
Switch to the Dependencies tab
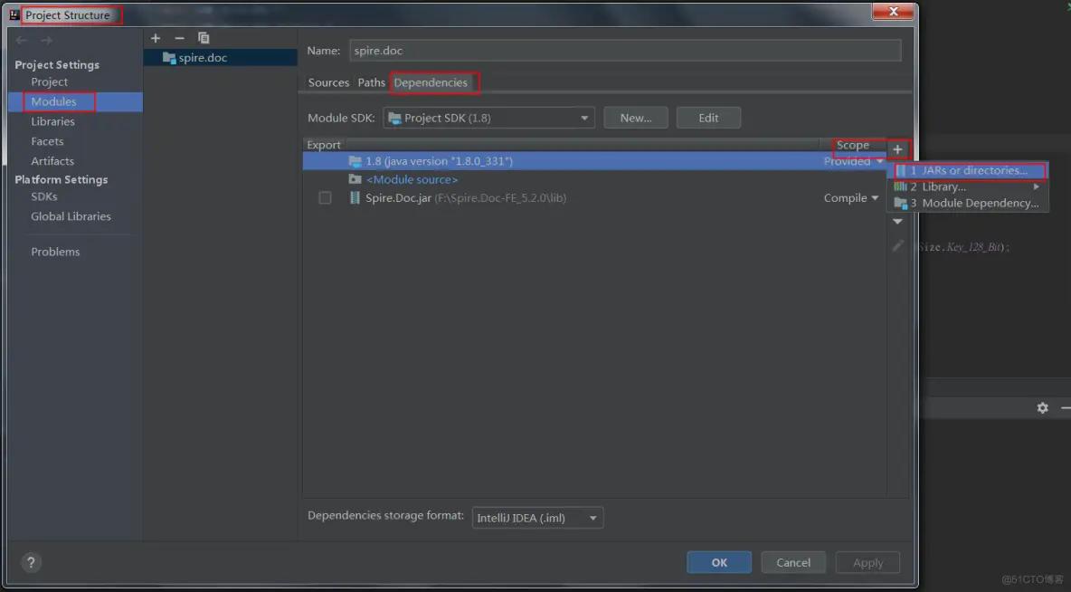coord(431,82)
